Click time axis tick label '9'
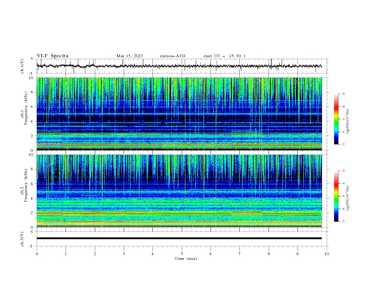 point(297,254)
